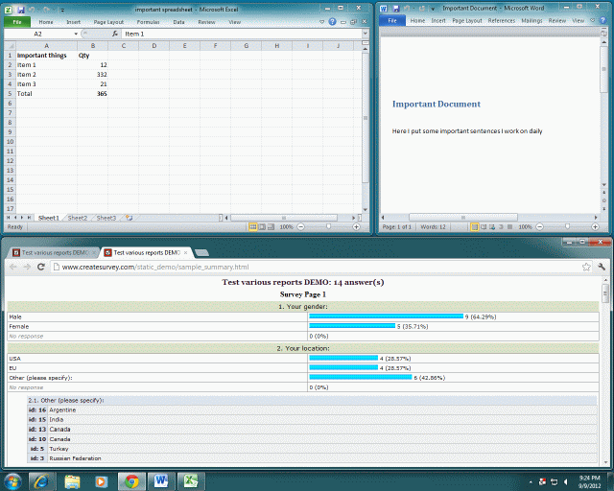Expand the Excel formula bar
The height and width of the screenshot is (491, 614).
(365, 34)
